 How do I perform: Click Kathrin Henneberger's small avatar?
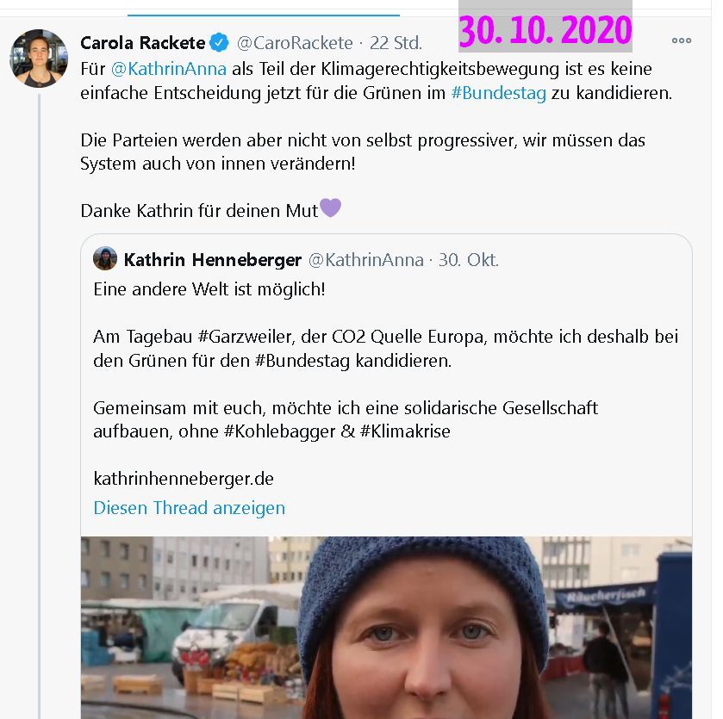click(x=105, y=258)
